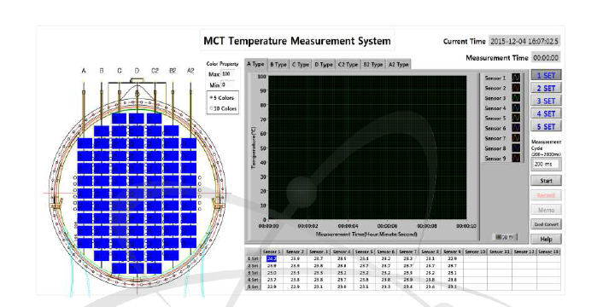Click the temperature graph plot area
This screenshot has height=307, width=609.
point(367,148)
